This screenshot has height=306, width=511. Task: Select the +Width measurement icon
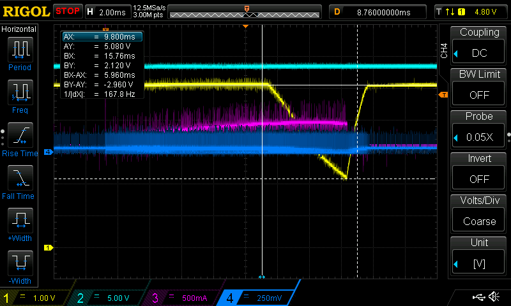point(20,220)
